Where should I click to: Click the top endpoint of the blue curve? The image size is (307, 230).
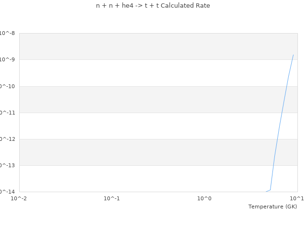coord(293,55)
